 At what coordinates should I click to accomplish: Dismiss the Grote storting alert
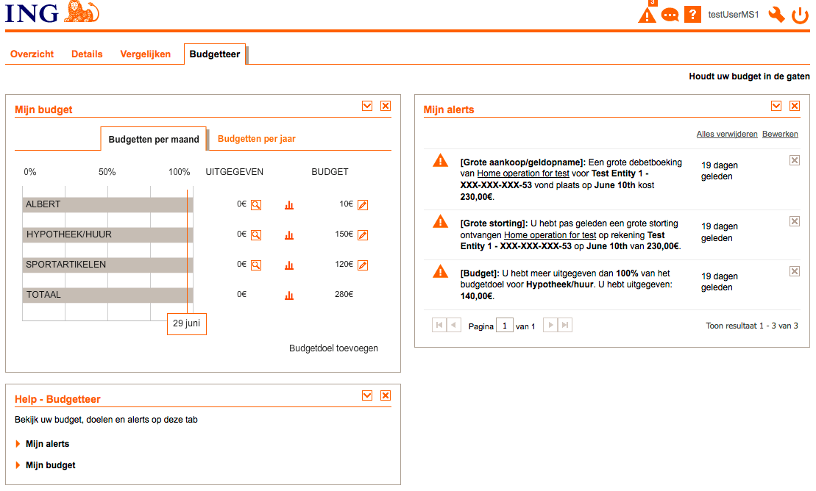[x=794, y=221]
